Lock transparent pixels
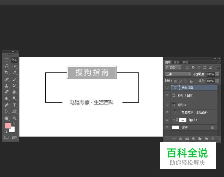The image size is (224, 177). tap(175, 81)
